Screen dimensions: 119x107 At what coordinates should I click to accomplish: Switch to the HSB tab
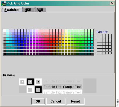(28, 10)
